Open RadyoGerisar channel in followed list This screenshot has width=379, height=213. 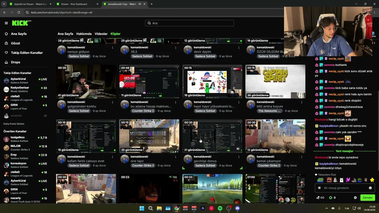[25, 89]
